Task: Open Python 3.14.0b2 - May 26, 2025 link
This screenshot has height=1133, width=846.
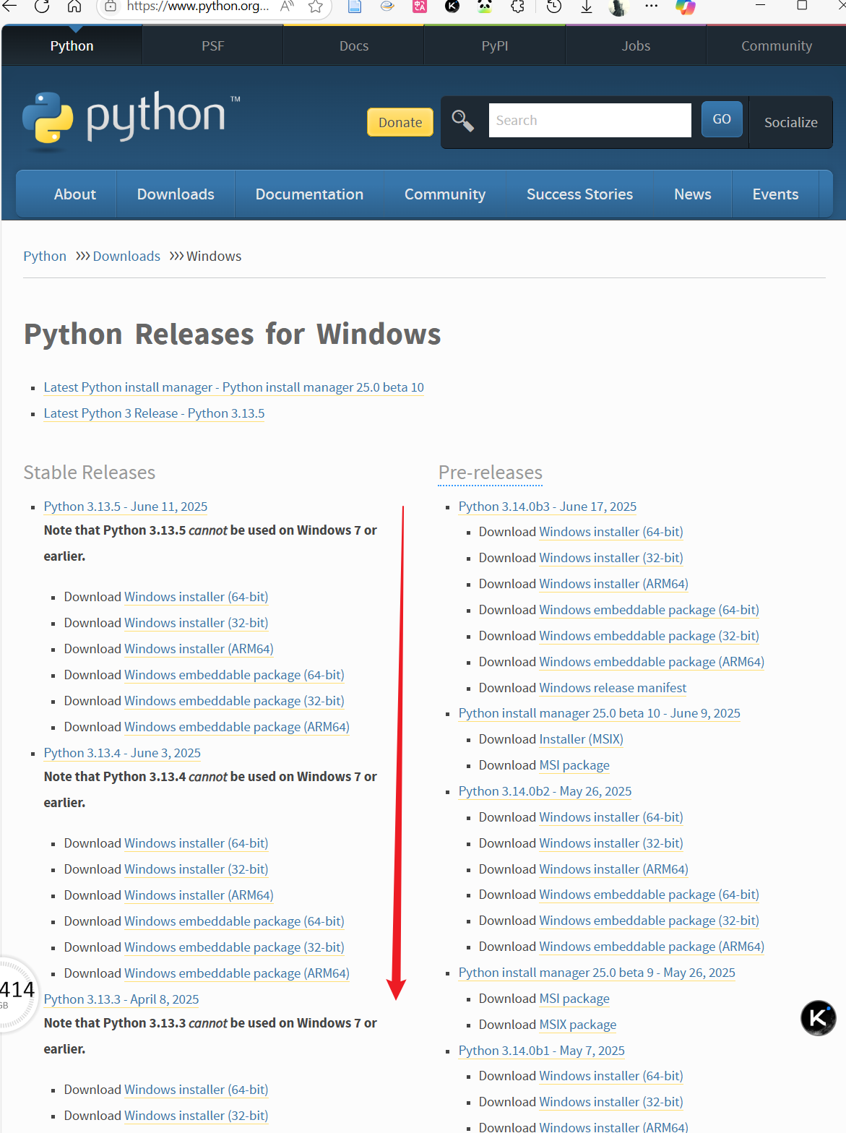Action: tap(545, 791)
